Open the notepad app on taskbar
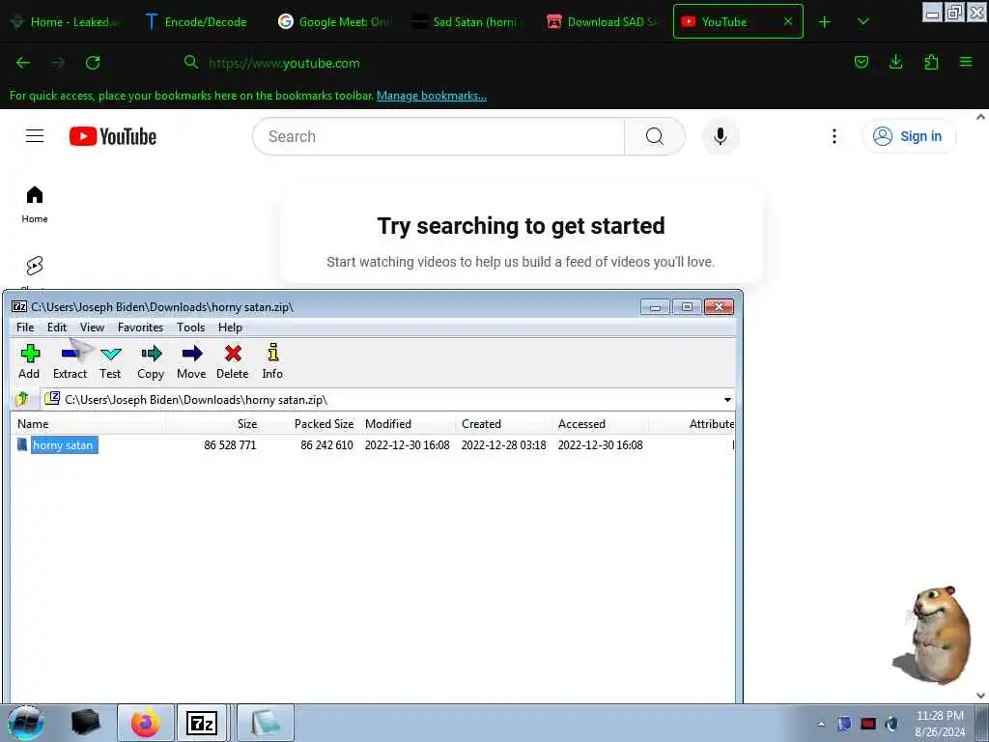The width and height of the screenshot is (989, 742). pos(266,723)
